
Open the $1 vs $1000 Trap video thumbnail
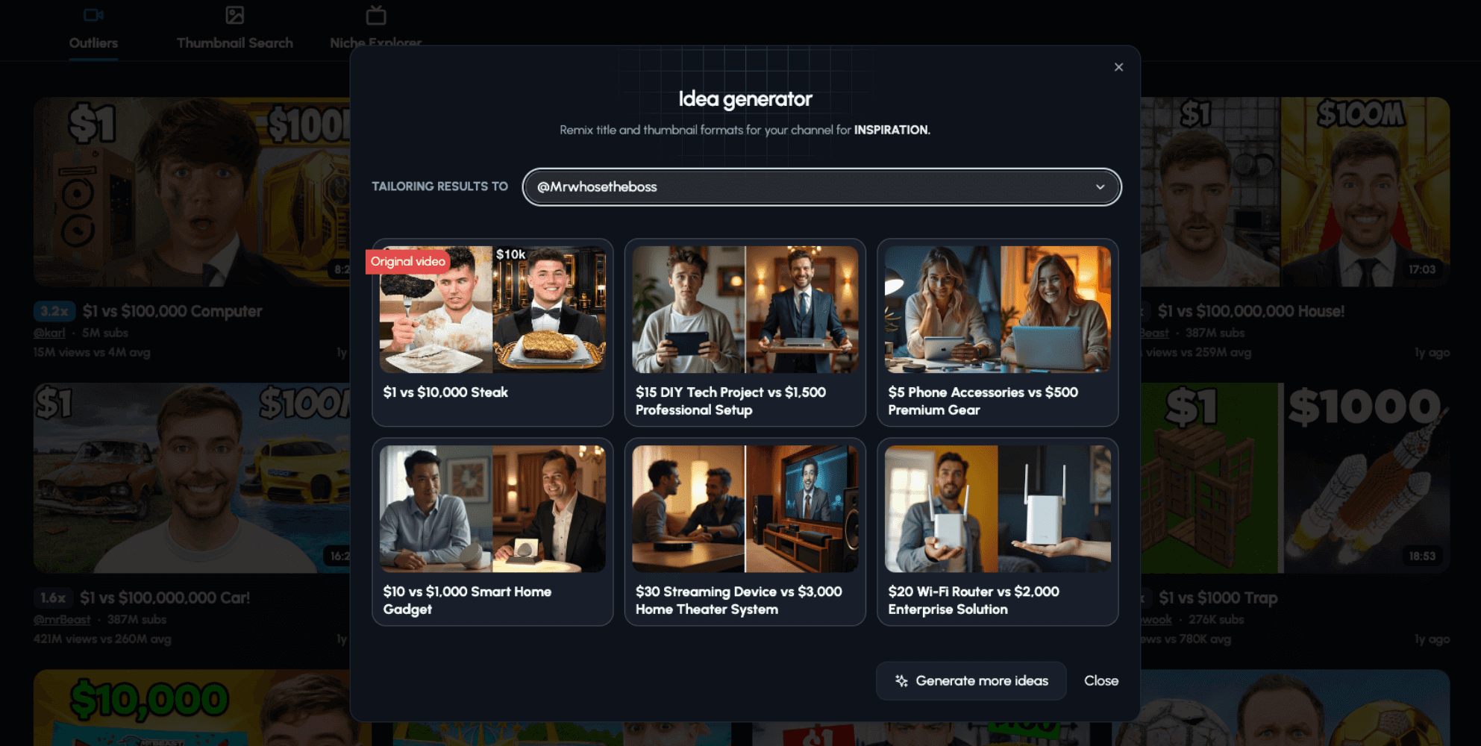1294,478
